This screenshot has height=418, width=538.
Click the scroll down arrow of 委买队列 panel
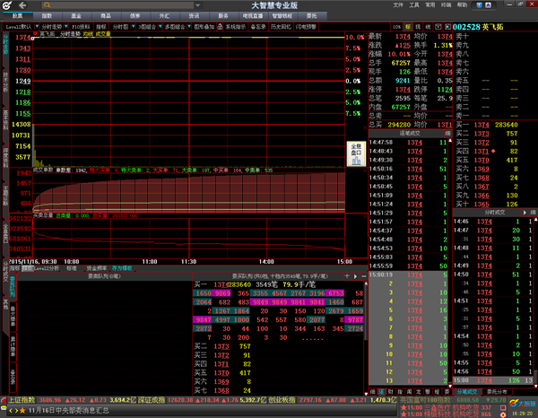[366, 393]
